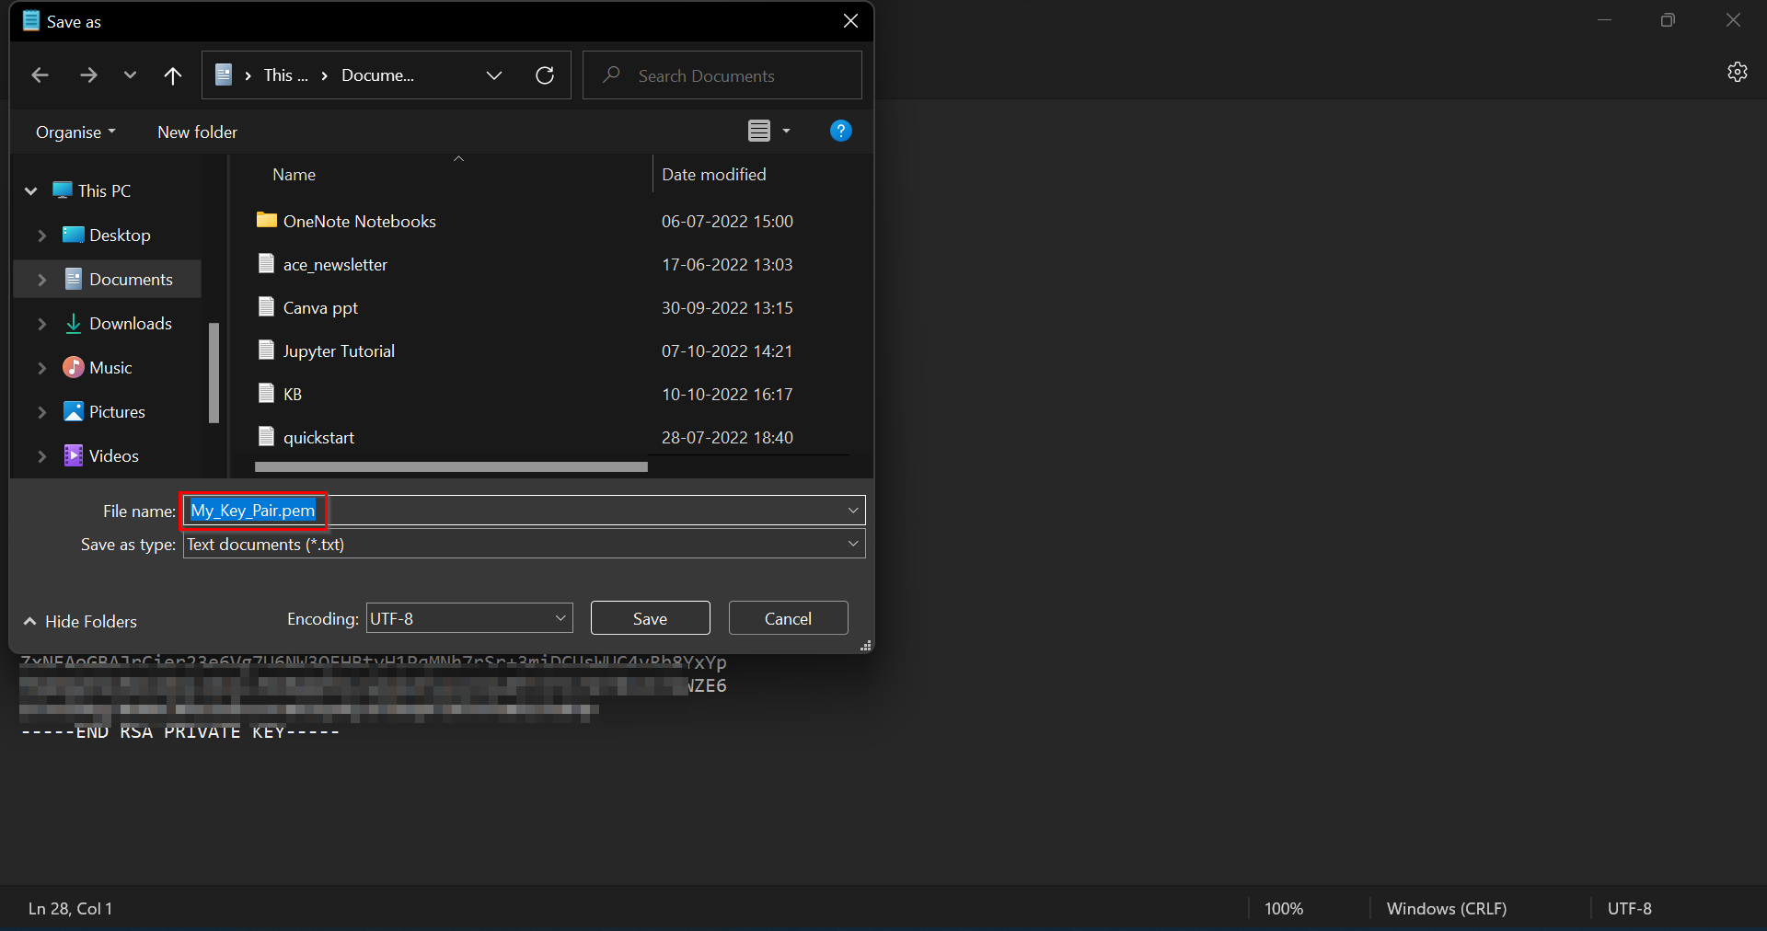The width and height of the screenshot is (1767, 931).
Task: Expand the Save as type dropdown
Action: pos(853,545)
